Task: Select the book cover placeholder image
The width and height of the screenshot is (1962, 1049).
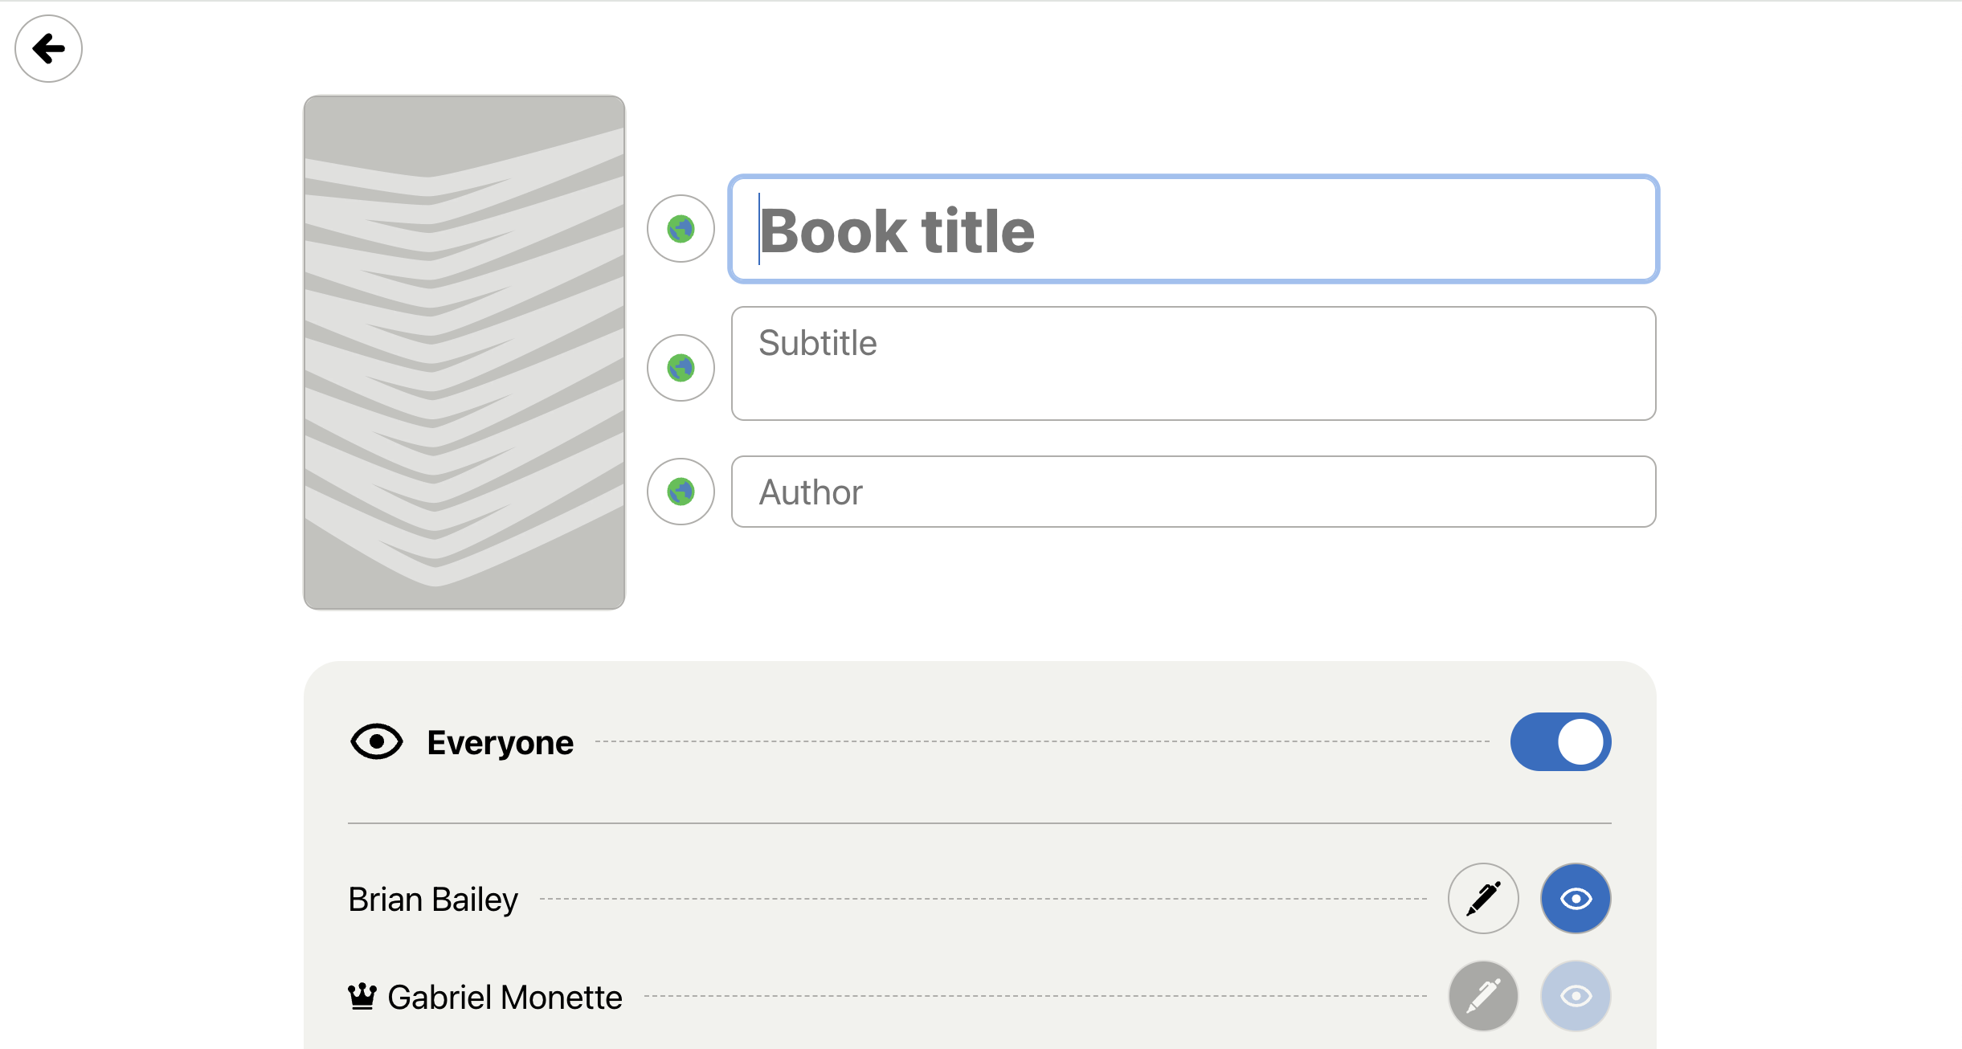Action: point(464,351)
